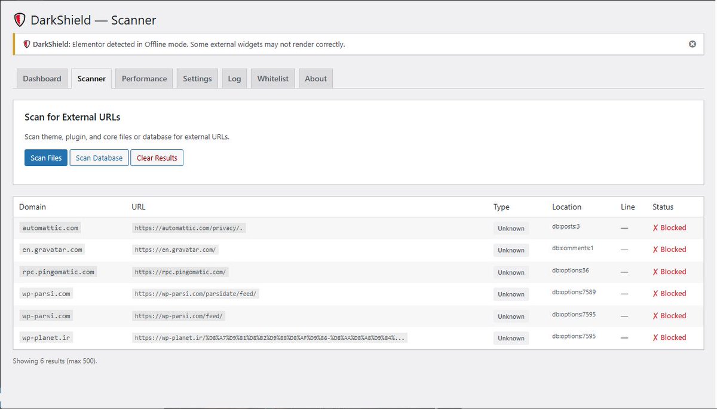This screenshot has width=717, height=409.
Task: Click the Location column header
Action: [566, 207]
